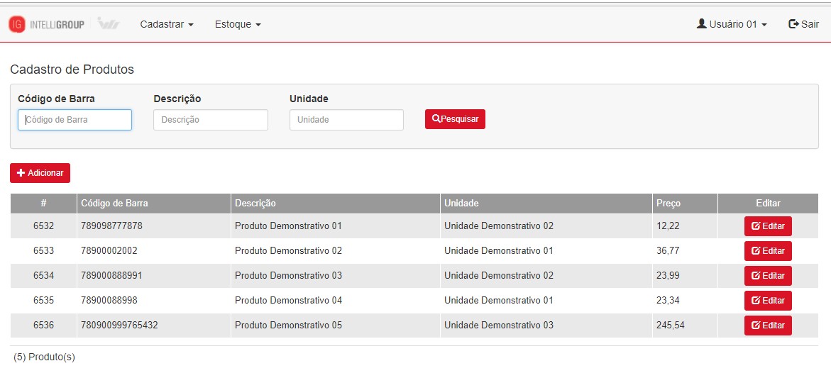This screenshot has height=378, width=831.
Task: Click into the Descrição input field
Action: [210, 120]
